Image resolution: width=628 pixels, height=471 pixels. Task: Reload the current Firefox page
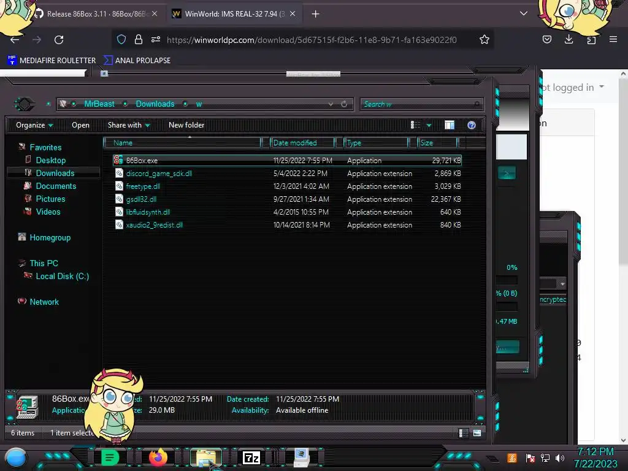(x=59, y=40)
